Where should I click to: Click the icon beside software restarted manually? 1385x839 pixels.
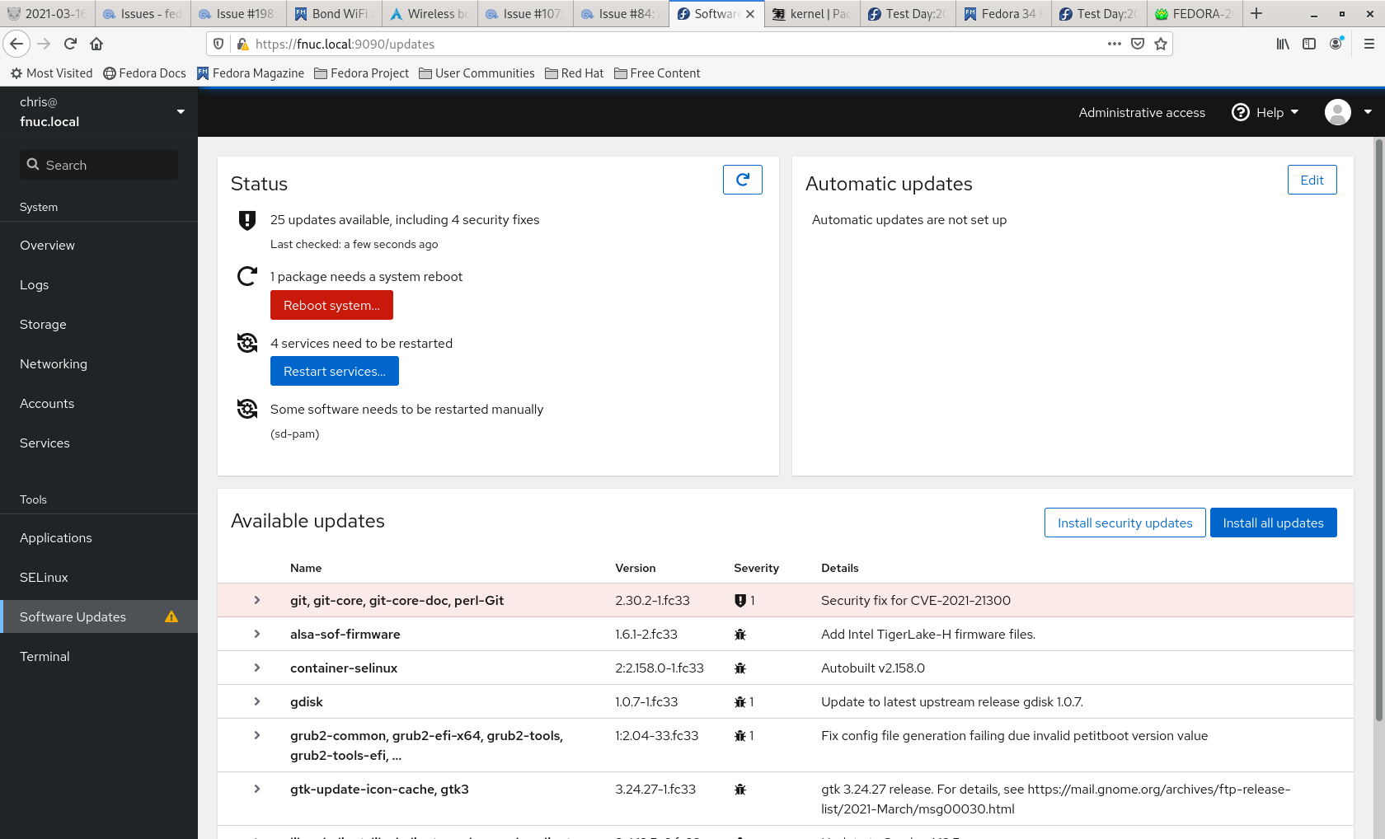point(247,409)
